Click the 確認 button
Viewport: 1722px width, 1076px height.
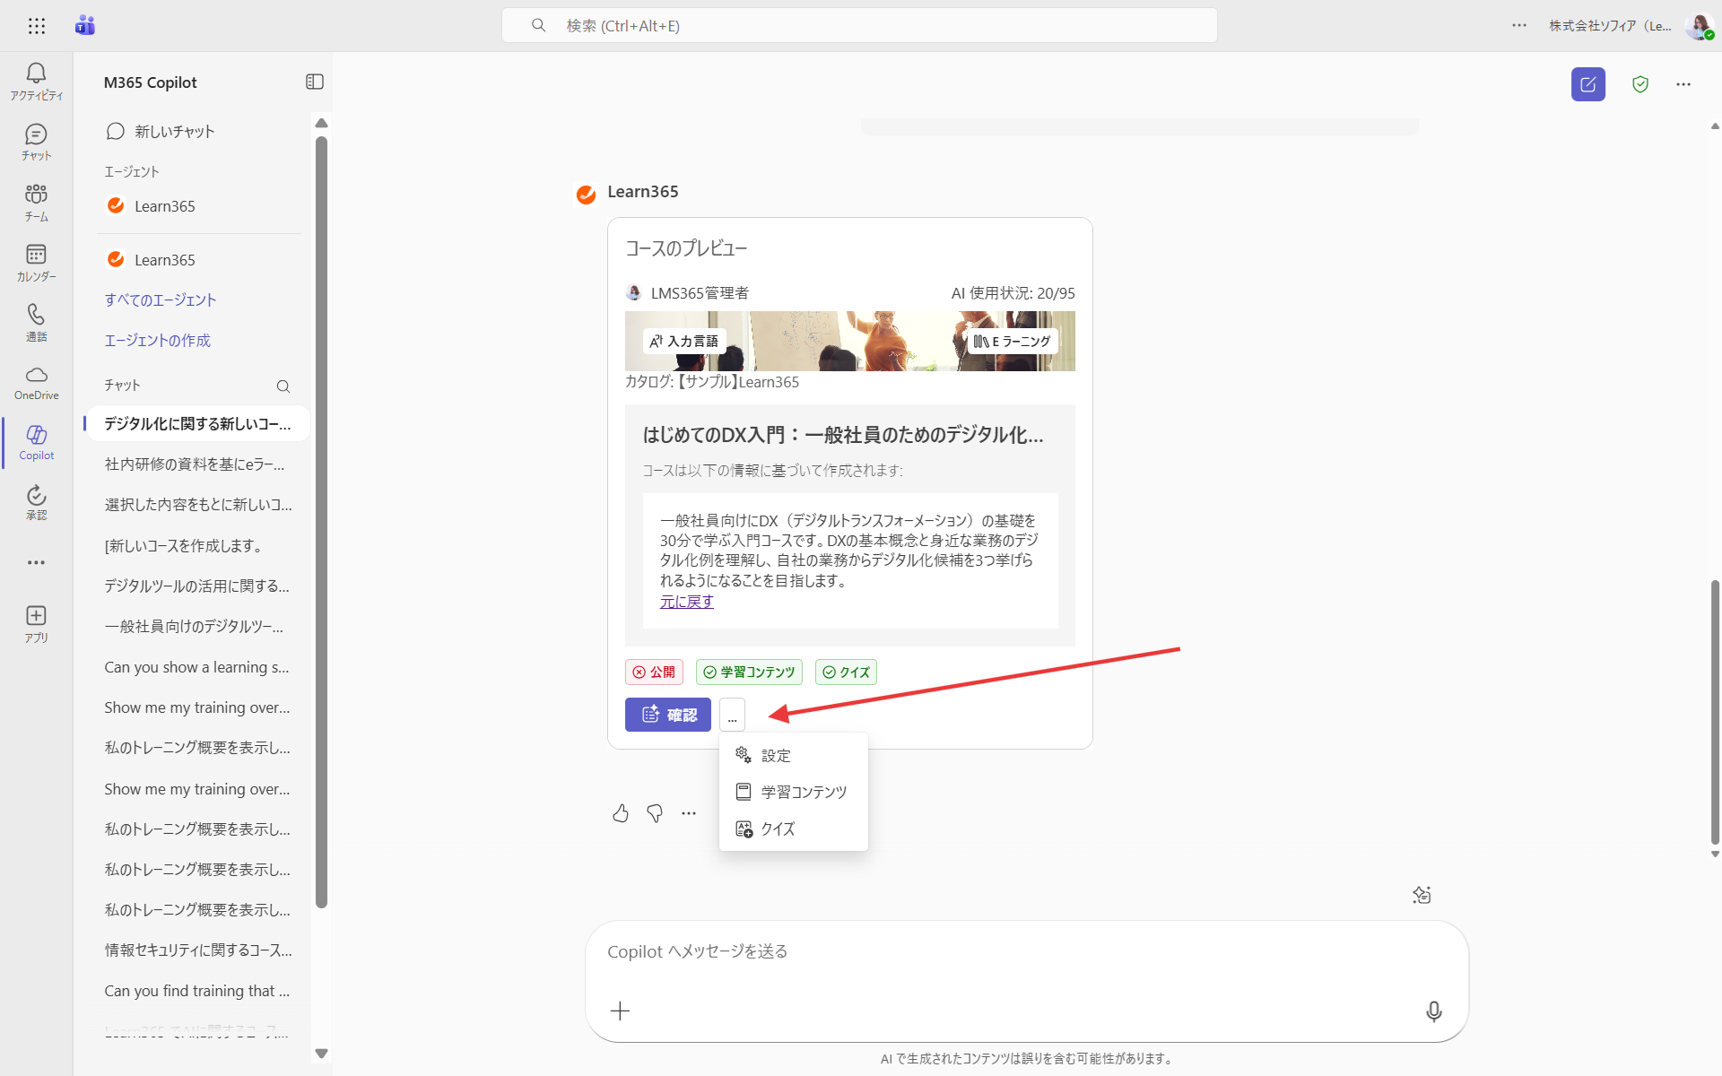pos(668,715)
